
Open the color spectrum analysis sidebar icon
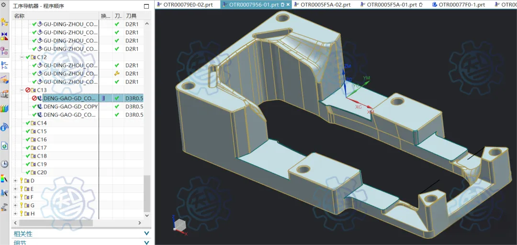tap(4, 179)
